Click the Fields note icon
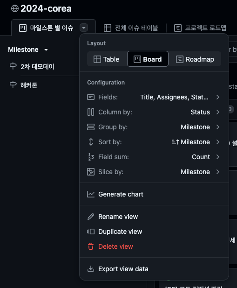 coord(91,97)
